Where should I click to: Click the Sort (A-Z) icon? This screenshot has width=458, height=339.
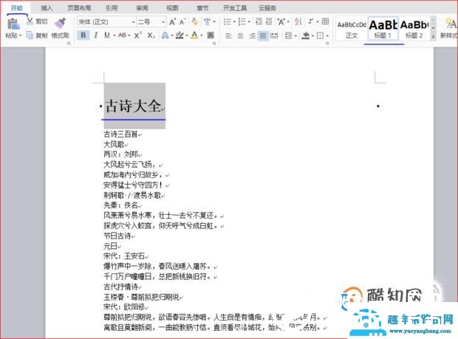(298, 22)
